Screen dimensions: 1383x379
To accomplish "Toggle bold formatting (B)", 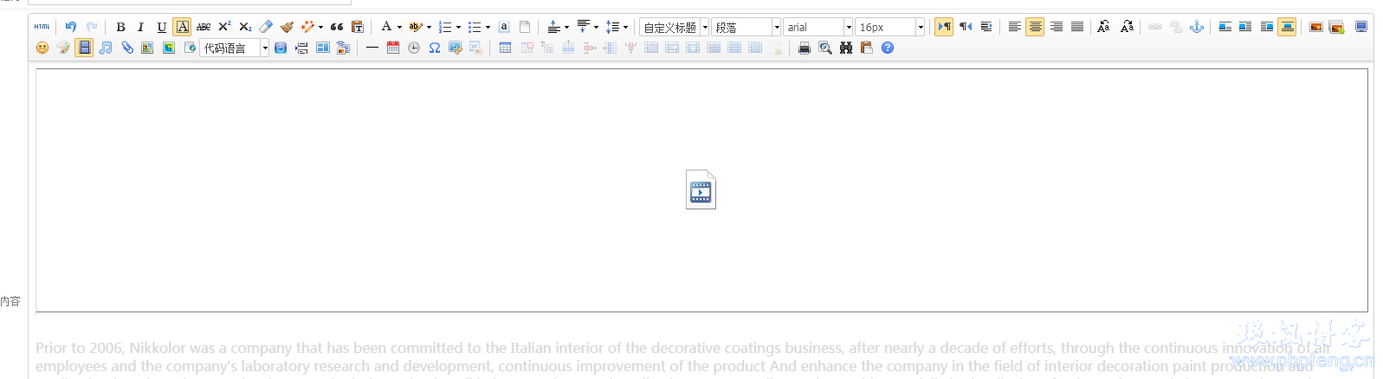I will 120,27.
